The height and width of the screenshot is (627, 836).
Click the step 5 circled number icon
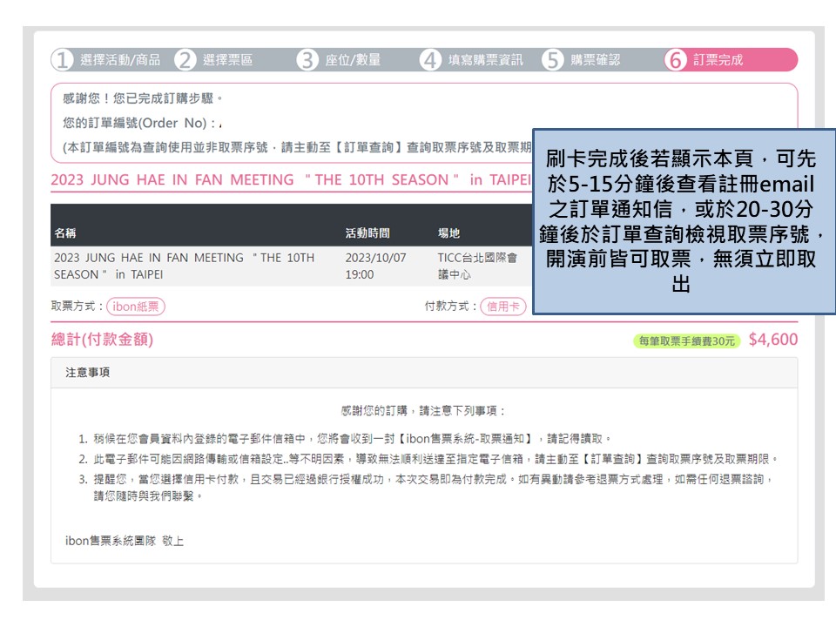553,60
